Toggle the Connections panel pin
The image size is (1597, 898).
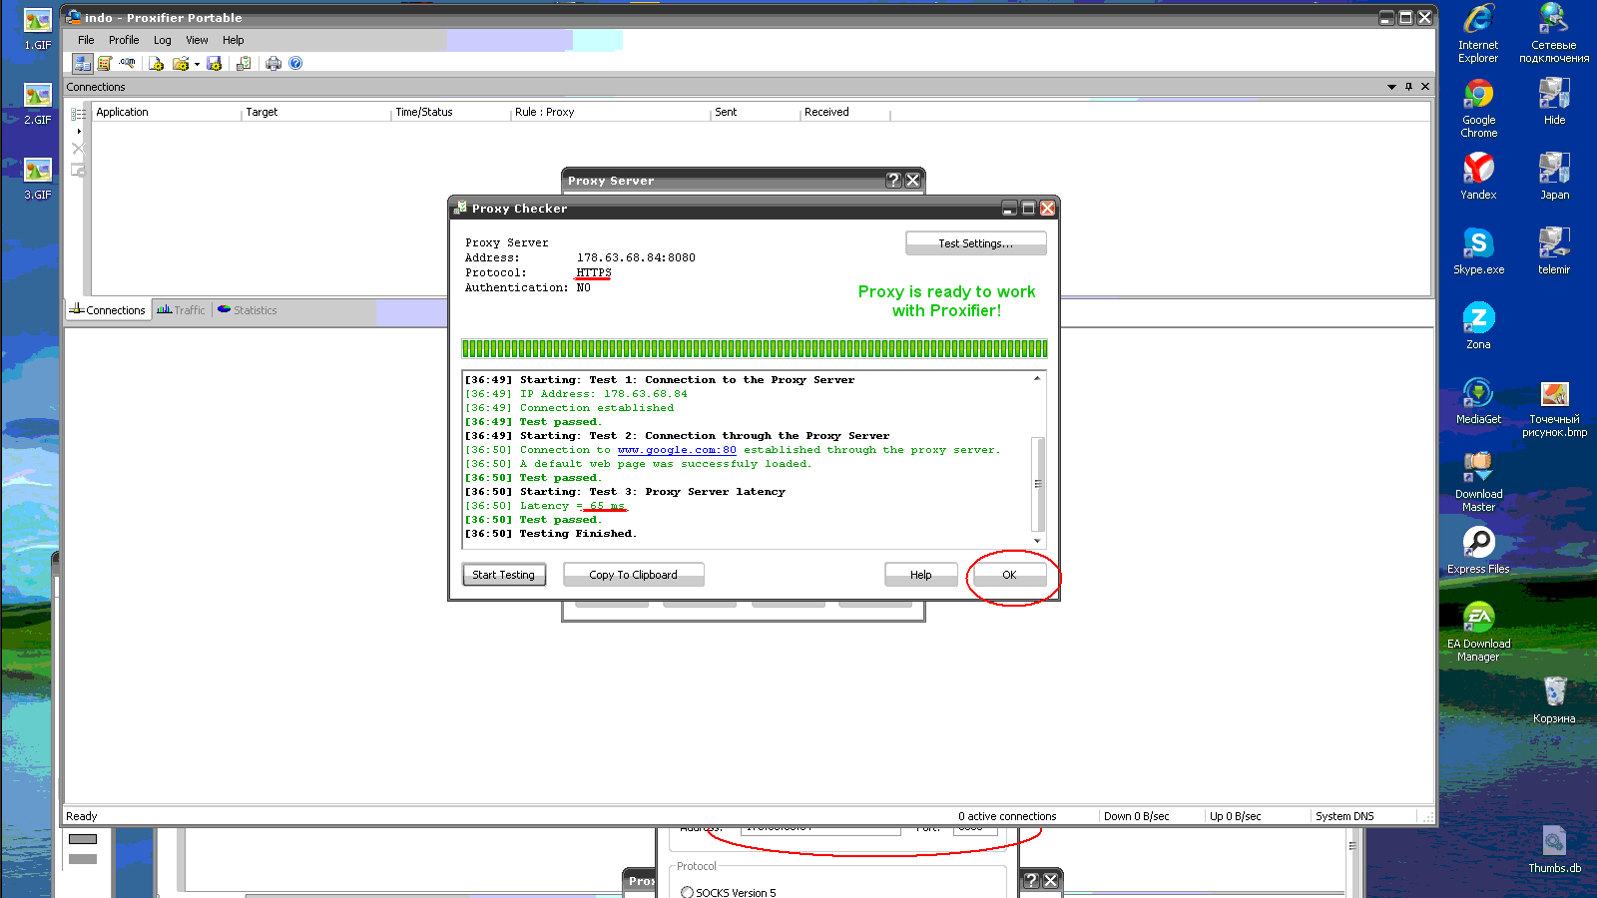[1408, 87]
